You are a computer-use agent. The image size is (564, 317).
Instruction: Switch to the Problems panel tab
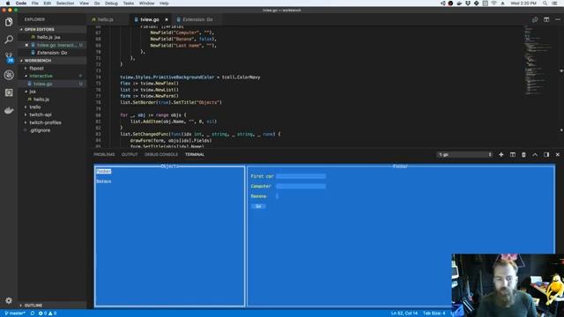[104, 155]
